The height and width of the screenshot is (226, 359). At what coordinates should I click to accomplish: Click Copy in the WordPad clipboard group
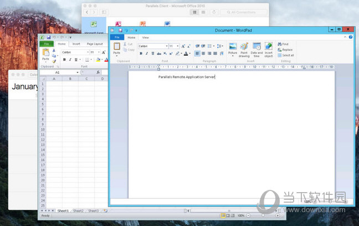point(129,49)
